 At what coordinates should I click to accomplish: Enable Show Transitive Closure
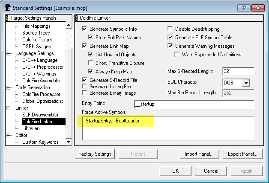point(90,63)
